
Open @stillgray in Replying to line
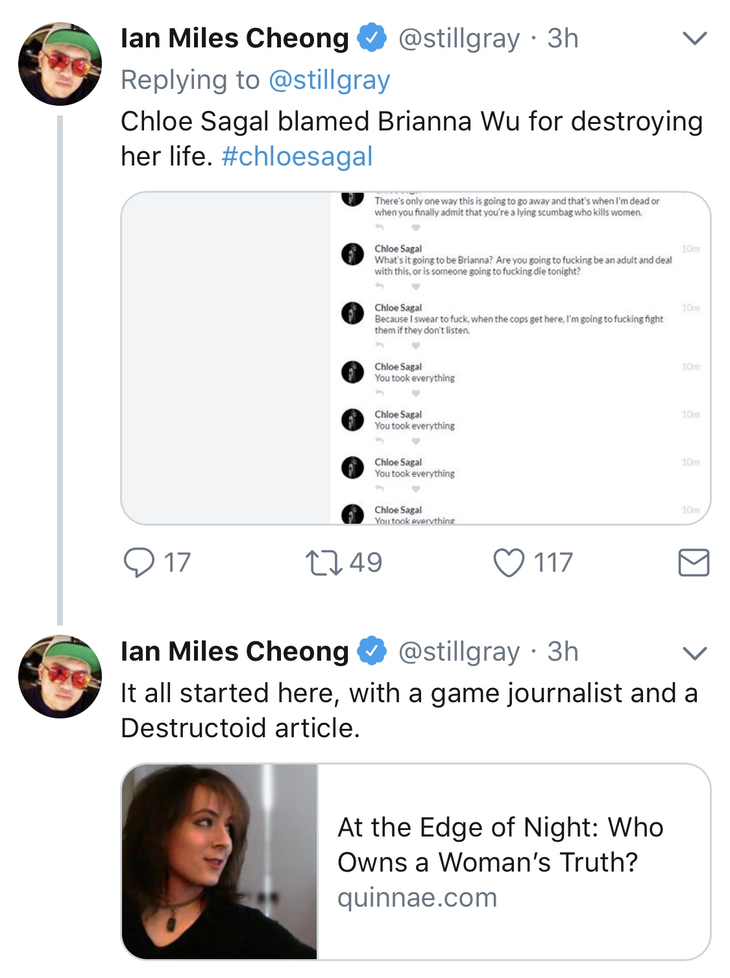329,80
